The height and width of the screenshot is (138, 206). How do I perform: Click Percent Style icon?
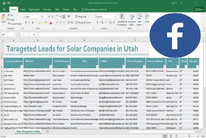tap(102, 23)
